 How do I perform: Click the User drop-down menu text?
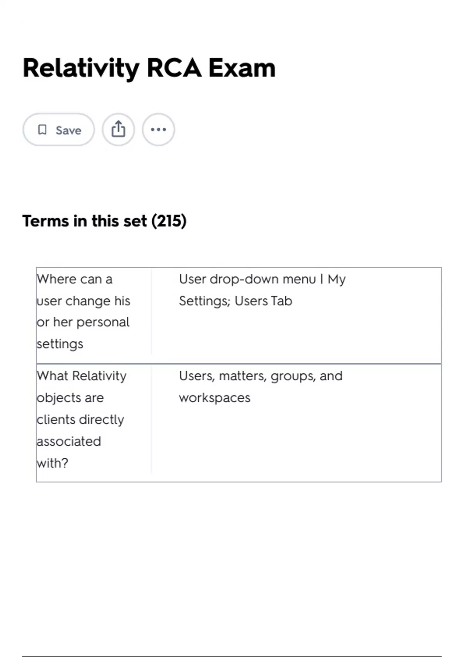click(247, 279)
